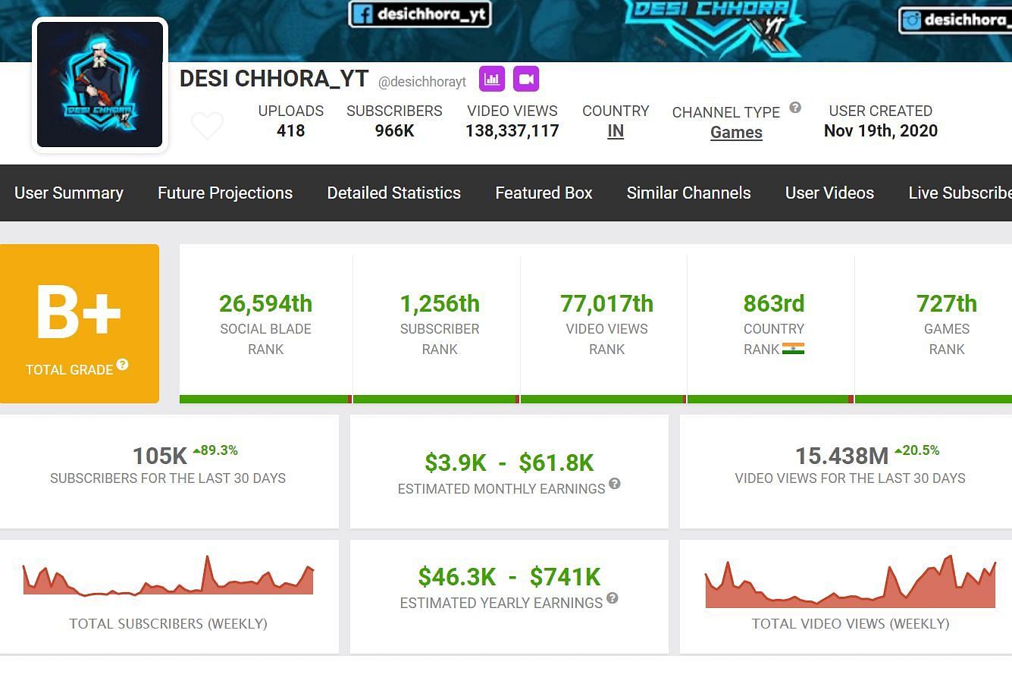This screenshot has width=1012, height=693.
Task: Click the @desichhorayt handle text
Action: pos(422,81)
